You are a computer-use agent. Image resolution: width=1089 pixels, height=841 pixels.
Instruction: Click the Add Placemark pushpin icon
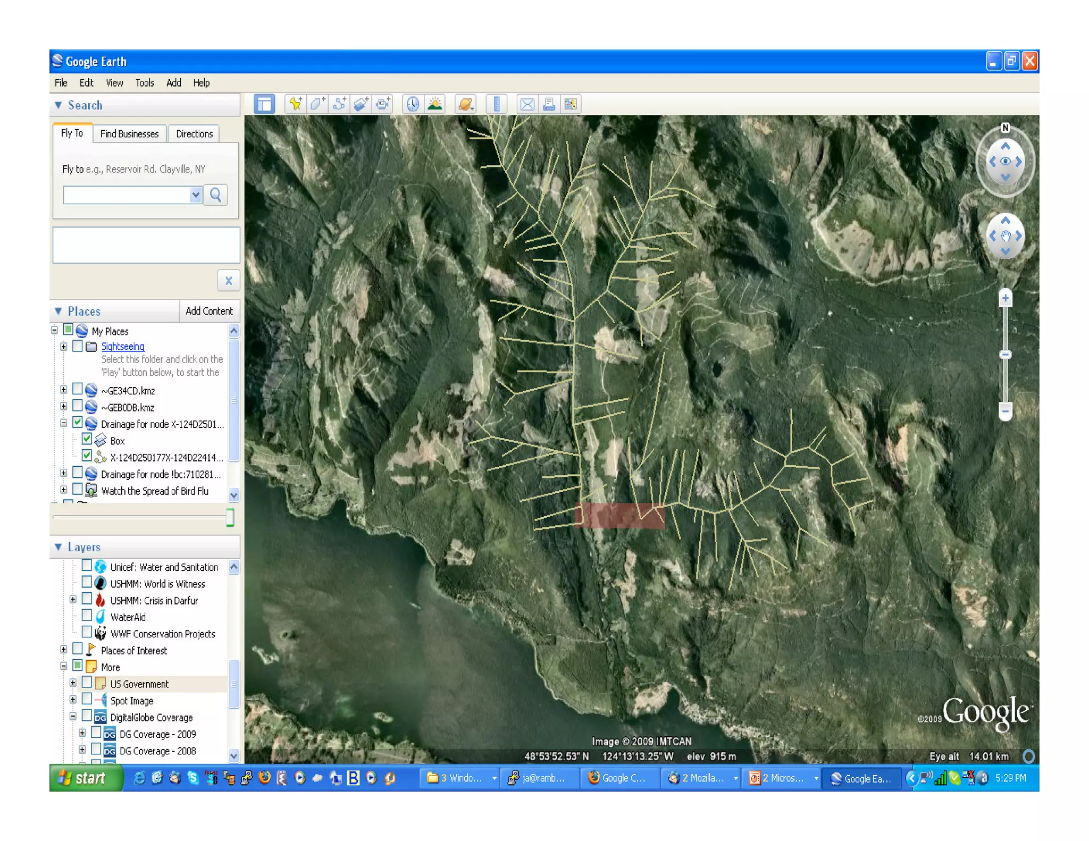pos(296,104)
